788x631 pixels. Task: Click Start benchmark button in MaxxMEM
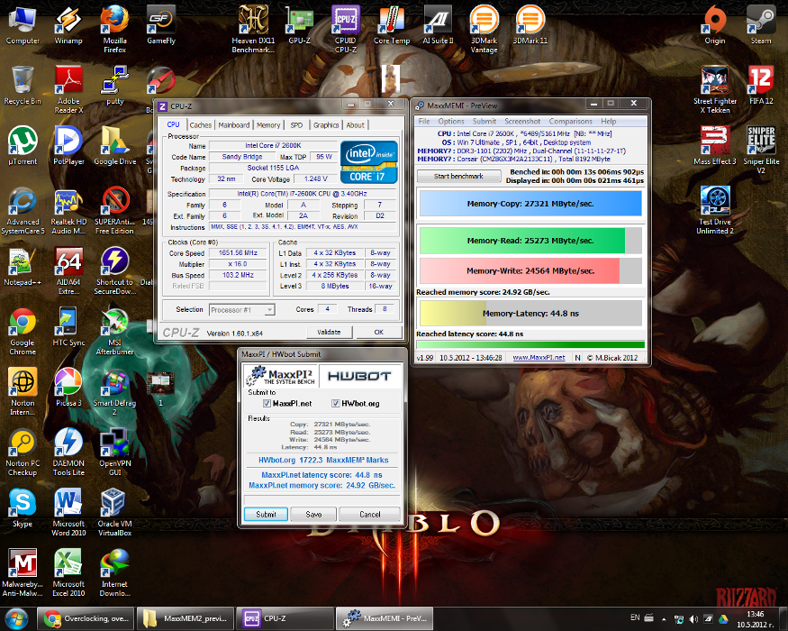[x=458, y=176]
